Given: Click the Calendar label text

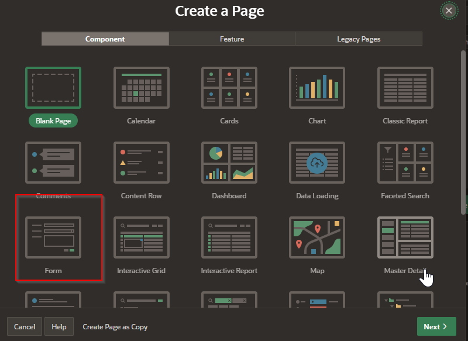Looking at the screenshot, I should [x=141, y=121].
